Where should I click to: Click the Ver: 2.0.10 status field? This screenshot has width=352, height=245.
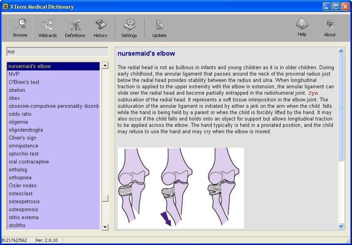[x=47, y=240]
